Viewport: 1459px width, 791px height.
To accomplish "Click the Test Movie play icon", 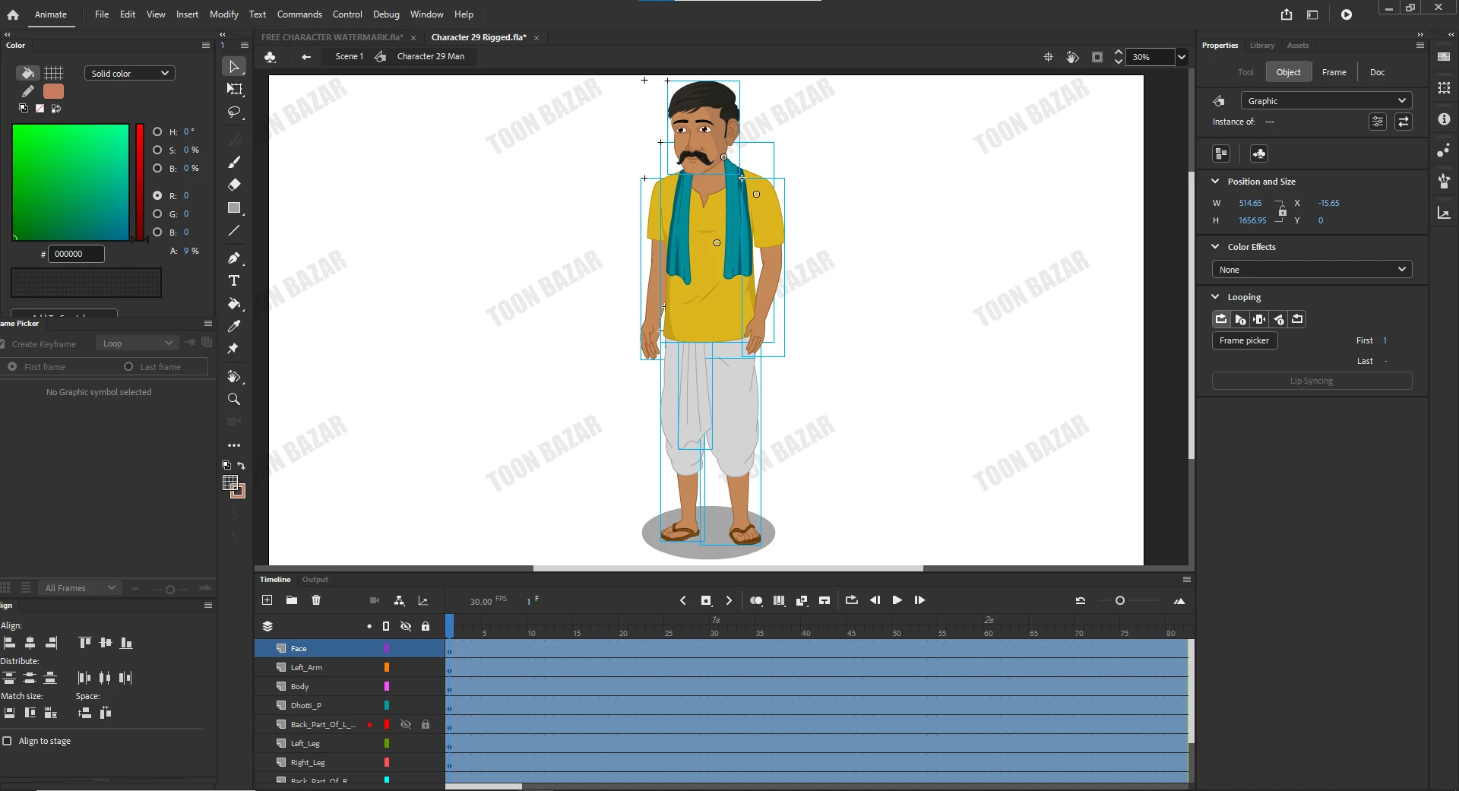I will pos(1347,14).
